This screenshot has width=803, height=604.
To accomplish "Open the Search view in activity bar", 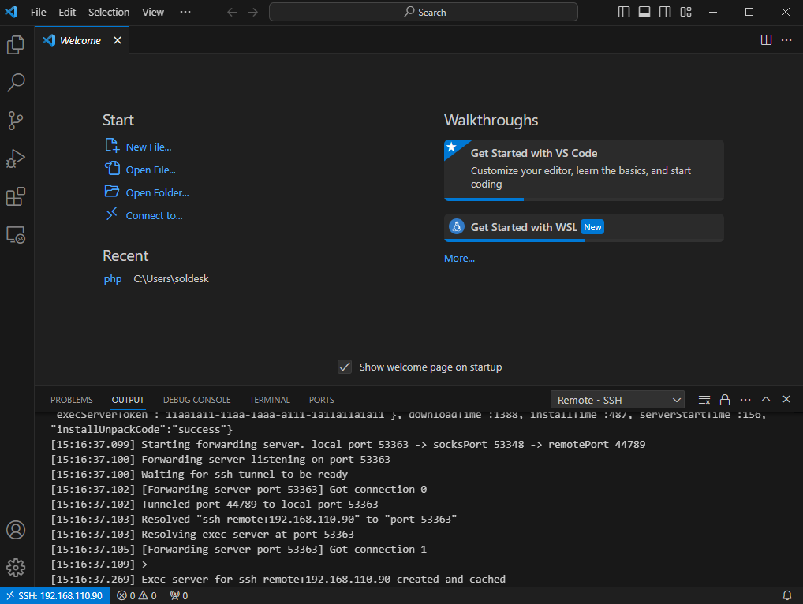I will [x=15, y=83].
